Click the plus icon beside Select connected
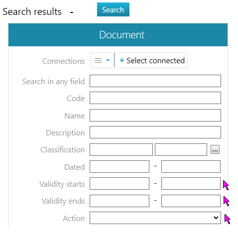 (122, 60)
